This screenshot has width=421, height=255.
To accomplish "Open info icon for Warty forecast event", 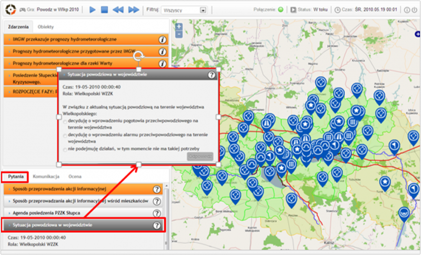I will pos(163,64).
